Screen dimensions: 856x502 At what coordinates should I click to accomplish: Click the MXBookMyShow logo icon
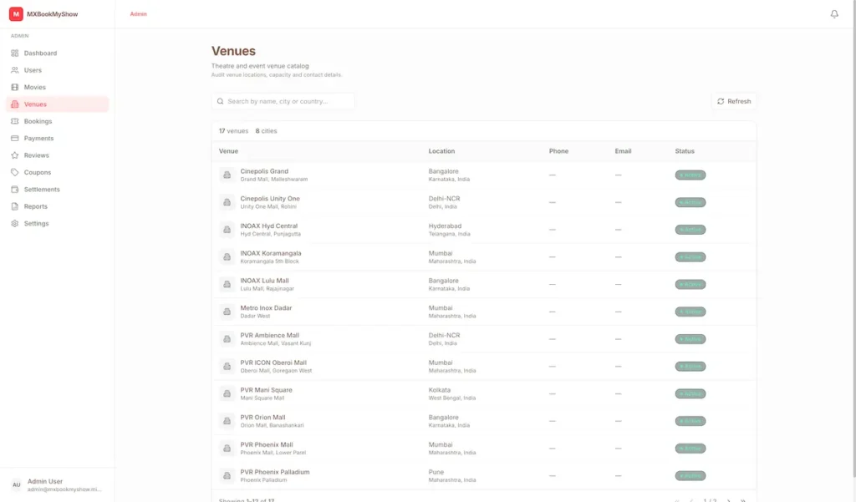16,14
